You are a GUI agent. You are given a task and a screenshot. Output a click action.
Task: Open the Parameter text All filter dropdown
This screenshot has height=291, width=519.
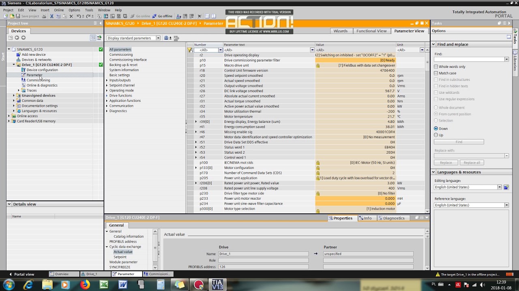pos(312,50)
